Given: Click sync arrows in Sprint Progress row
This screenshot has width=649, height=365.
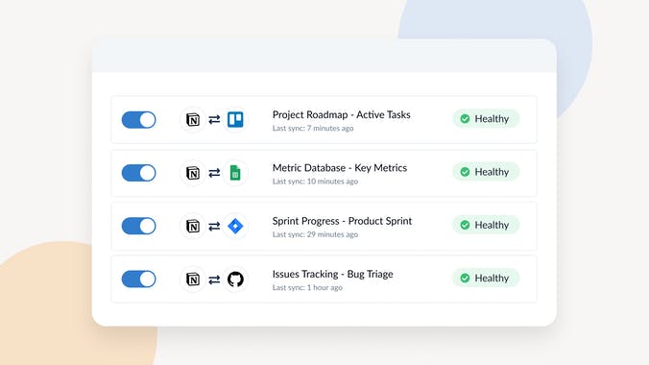Looking at the screenshot, I should click(x=214, y=227).
